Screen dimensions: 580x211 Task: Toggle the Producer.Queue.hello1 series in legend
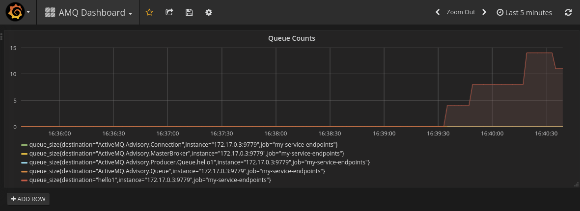[x=200, y=162]
